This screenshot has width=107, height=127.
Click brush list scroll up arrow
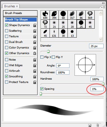[x=101, y=13]
